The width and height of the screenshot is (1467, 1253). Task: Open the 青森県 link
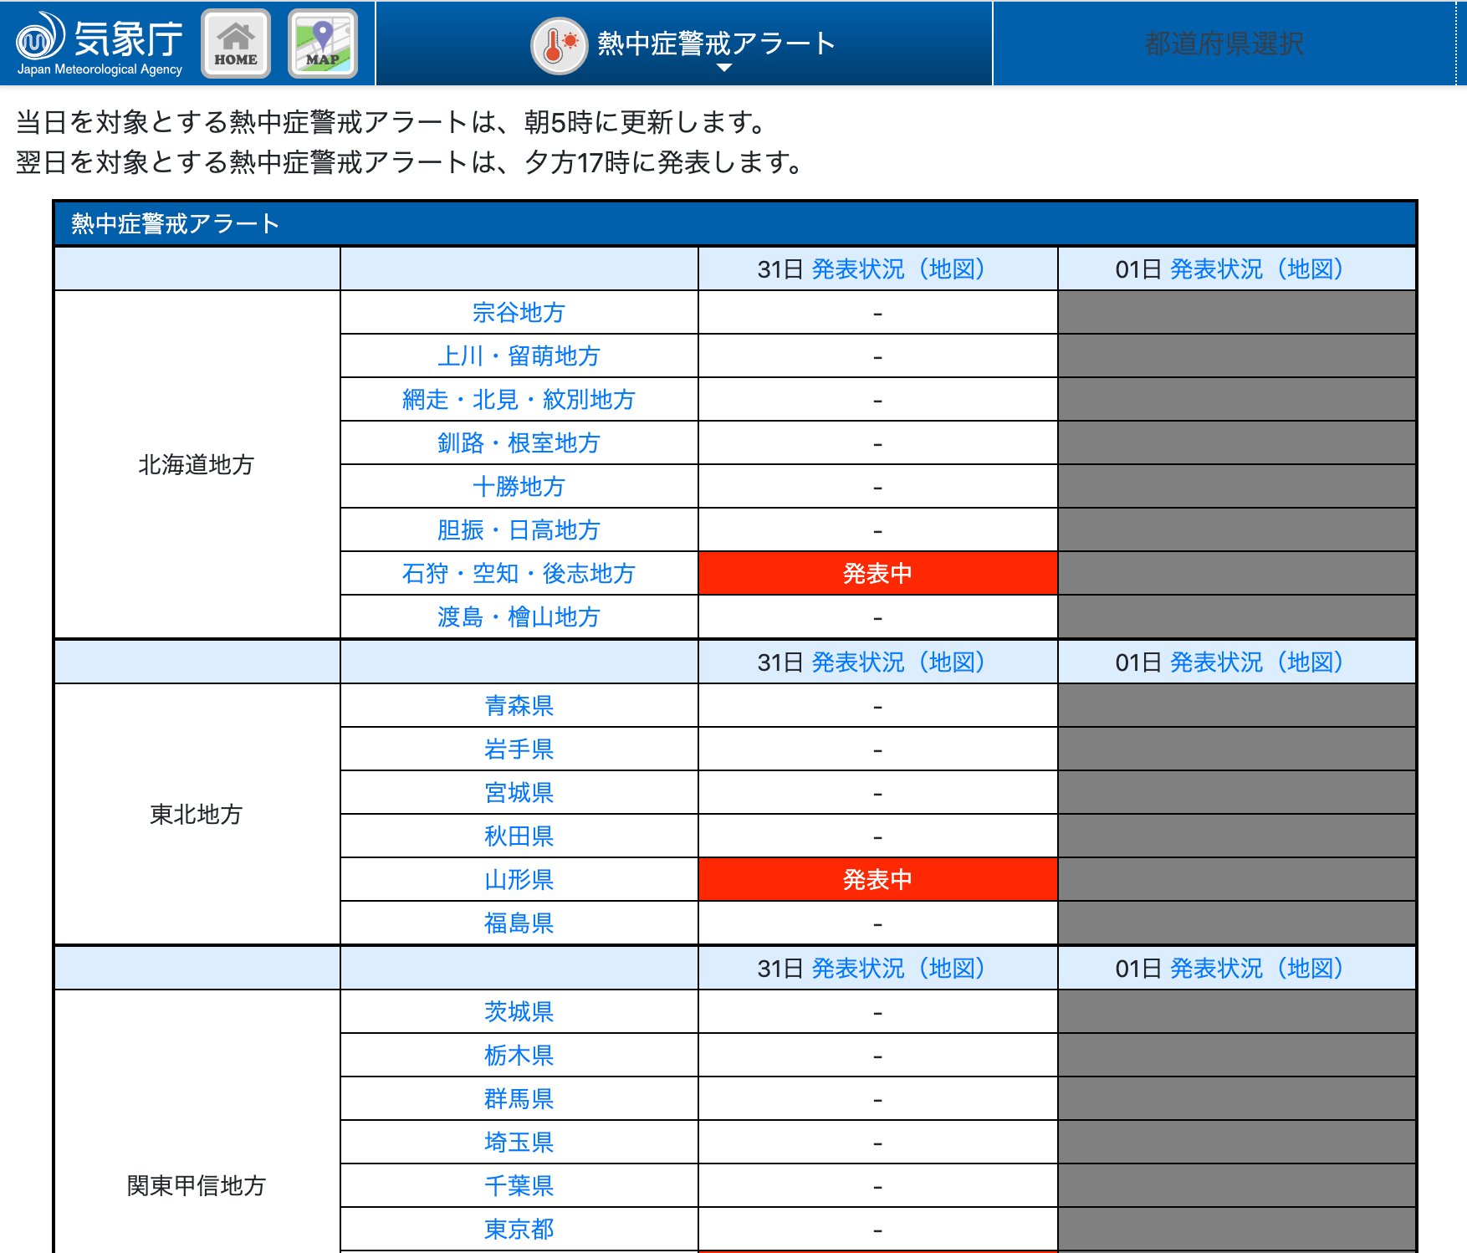(519, 706)
